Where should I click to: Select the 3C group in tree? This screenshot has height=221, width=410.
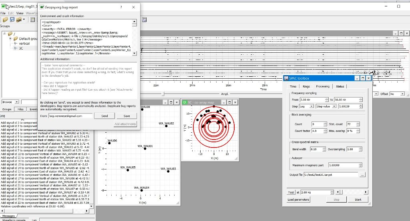click(x=21, y=48)
